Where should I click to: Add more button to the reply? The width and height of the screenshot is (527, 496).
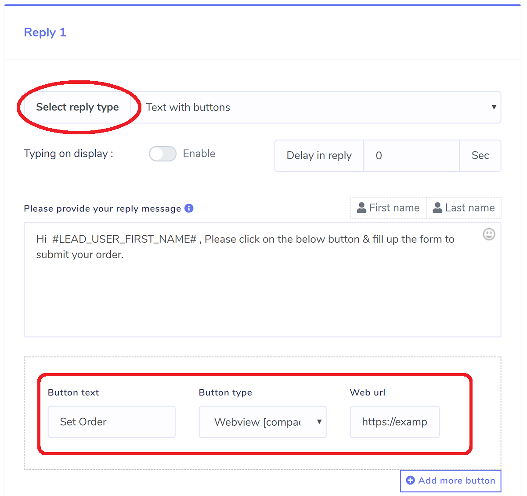point(450,481)
